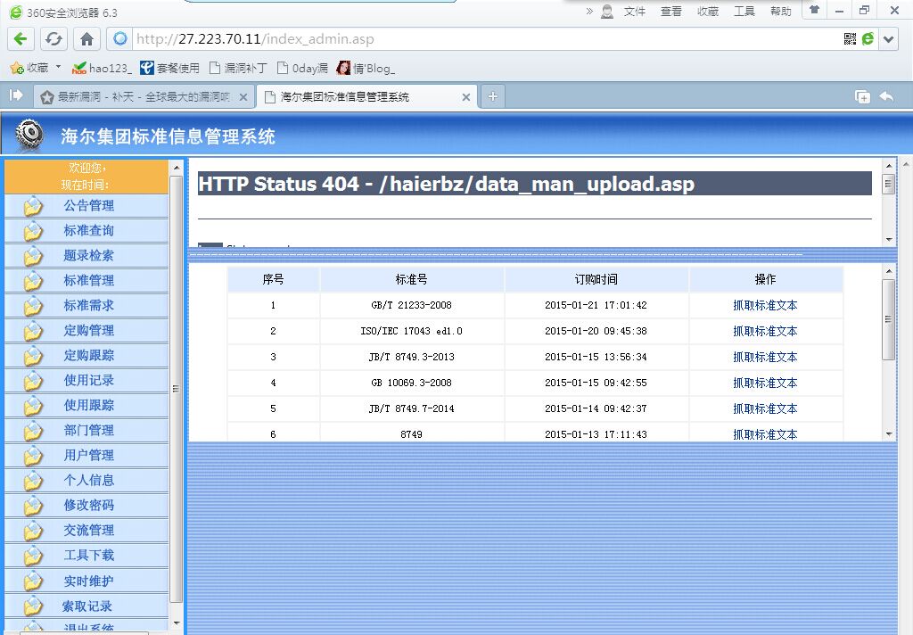Select the 2015-01-21 17:01:42 cell

(x=596, y=305)
